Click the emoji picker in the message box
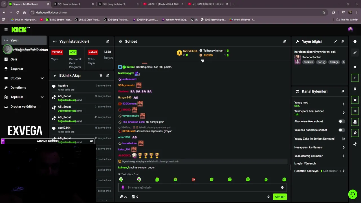This screenshot has height=203, width=361. click(x=282, y=187)
